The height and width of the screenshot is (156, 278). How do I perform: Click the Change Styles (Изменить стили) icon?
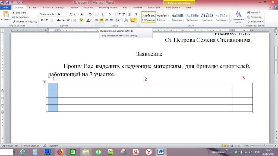click(238, 15)
